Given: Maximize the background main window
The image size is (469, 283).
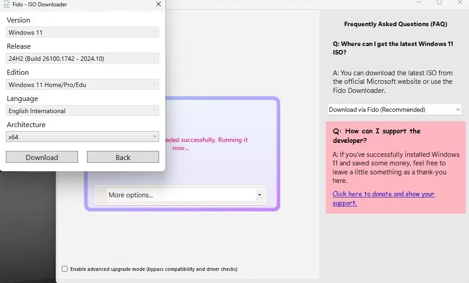Looking at the screenshot, I should [x=439, y=2].
